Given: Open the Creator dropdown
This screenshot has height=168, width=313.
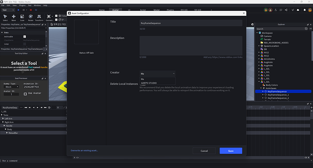Looking at the screenshot, I should (157, 74).
